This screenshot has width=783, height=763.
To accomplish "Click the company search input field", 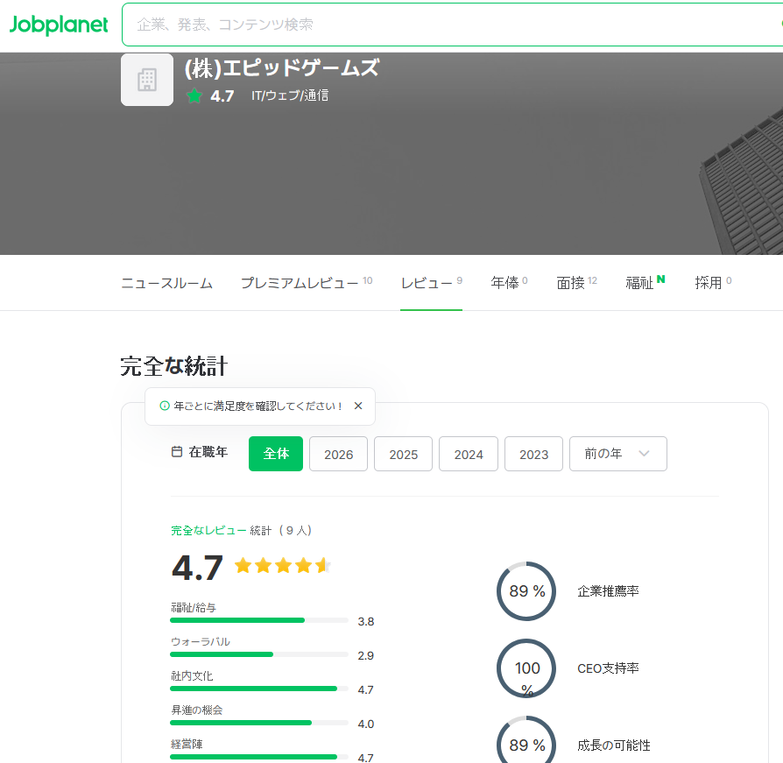I will tap(438, 25).
